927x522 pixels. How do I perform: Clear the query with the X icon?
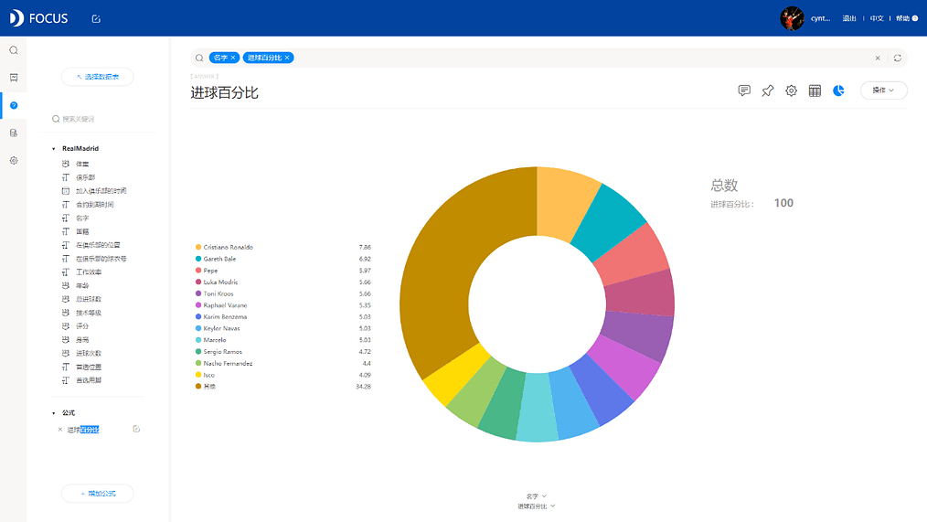(878, 58)
